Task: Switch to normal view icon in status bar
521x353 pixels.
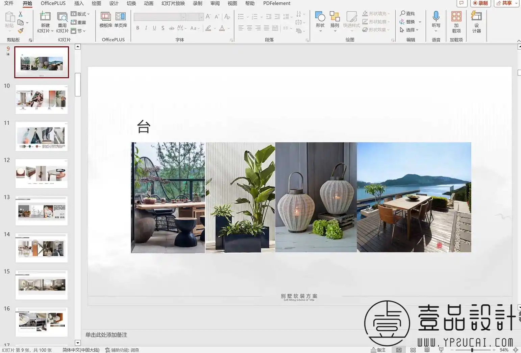Action: pyautogui.click(x=399, y=350)
